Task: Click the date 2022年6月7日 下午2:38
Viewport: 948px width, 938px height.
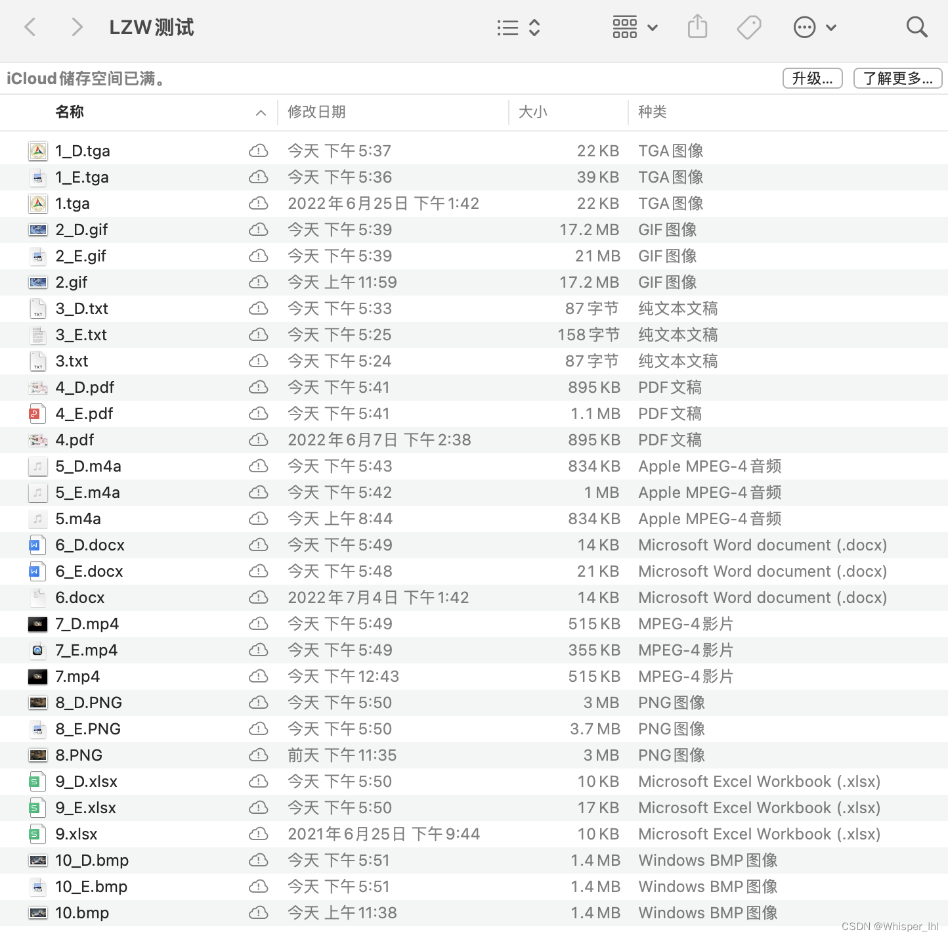Action: [x=379, y=440]
